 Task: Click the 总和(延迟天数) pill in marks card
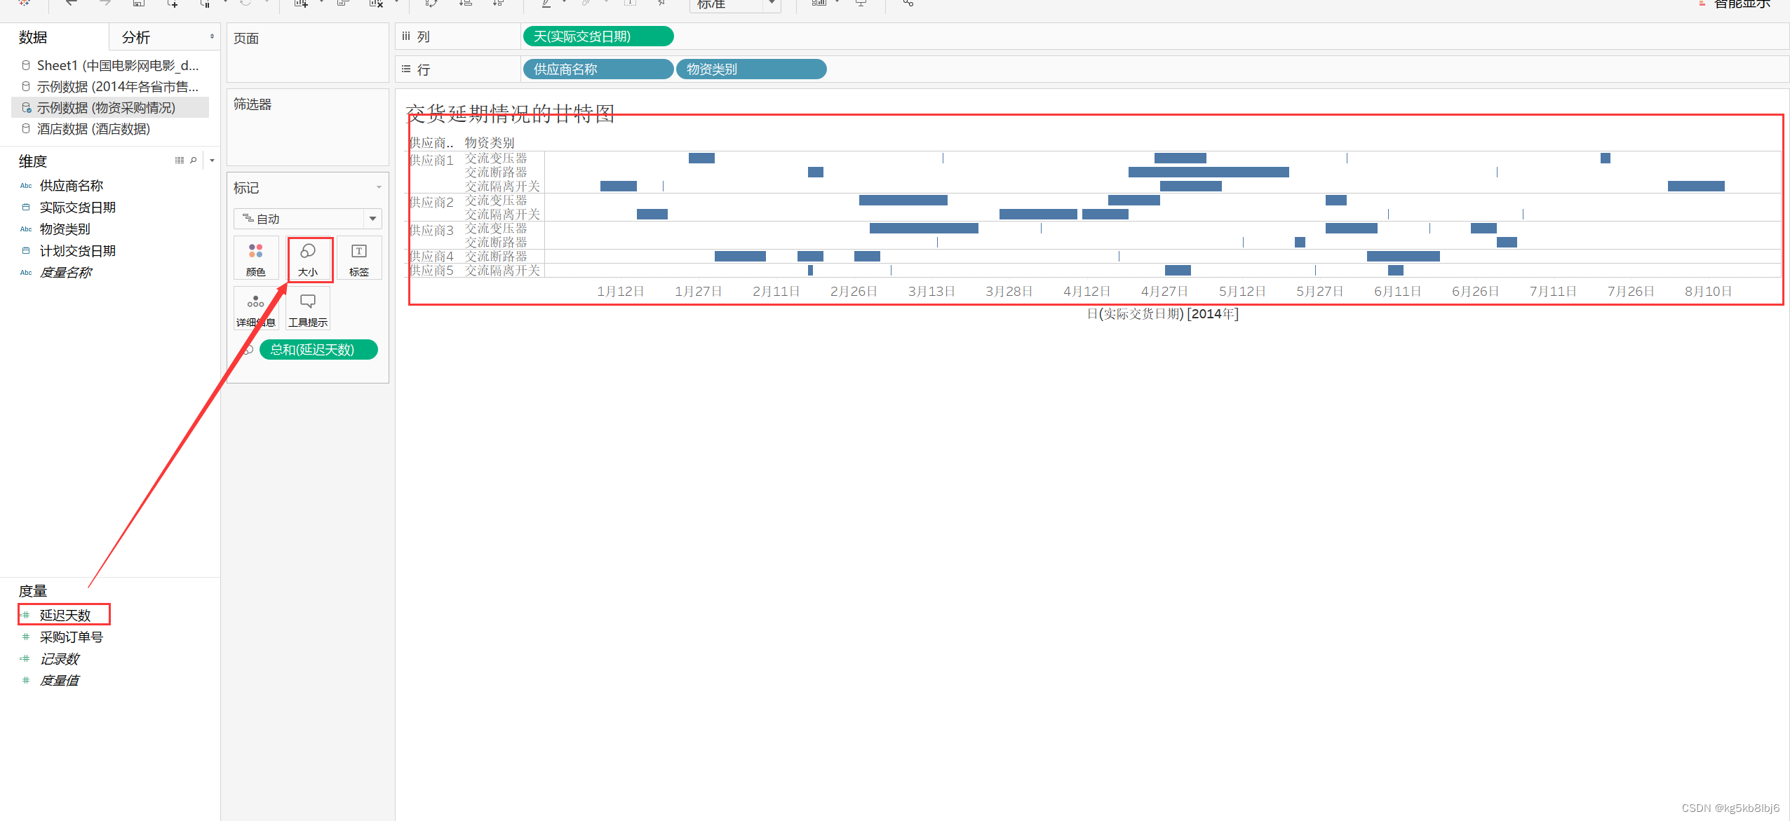pos(318,350)
